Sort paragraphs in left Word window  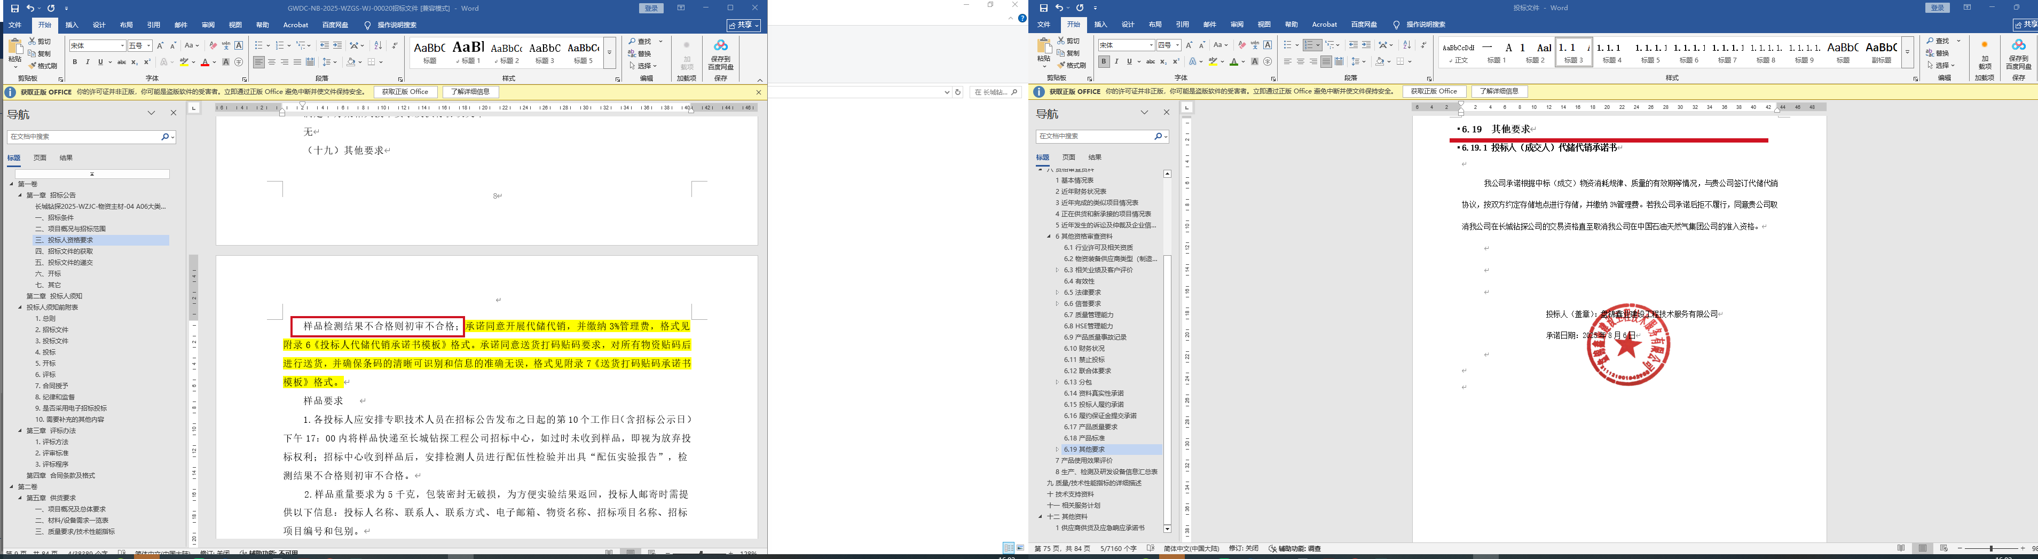click(378, 46)
